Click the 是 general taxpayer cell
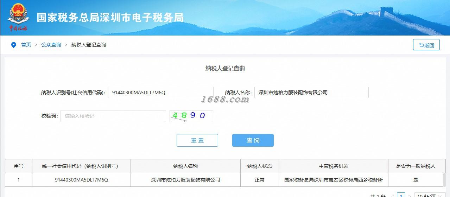Image resolution: width=450 pixels, height=197 pixels. point(416,180)
